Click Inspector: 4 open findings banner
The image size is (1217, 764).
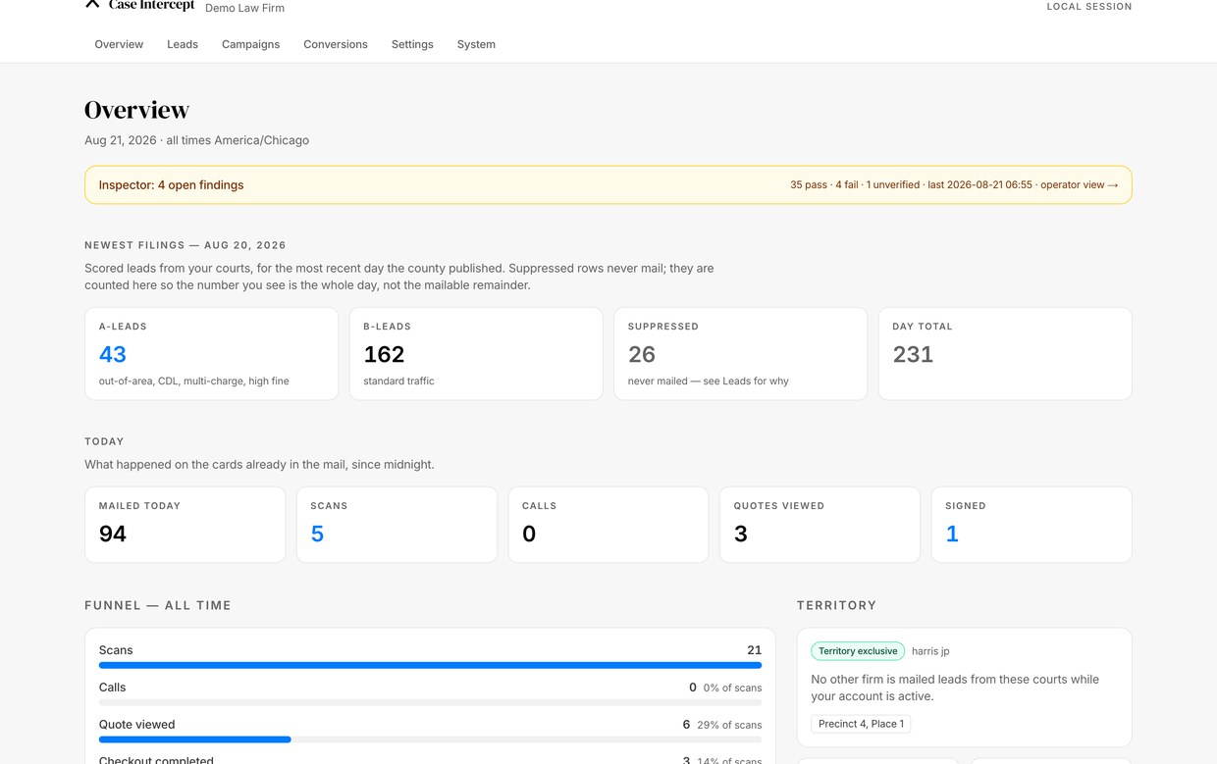608,184
